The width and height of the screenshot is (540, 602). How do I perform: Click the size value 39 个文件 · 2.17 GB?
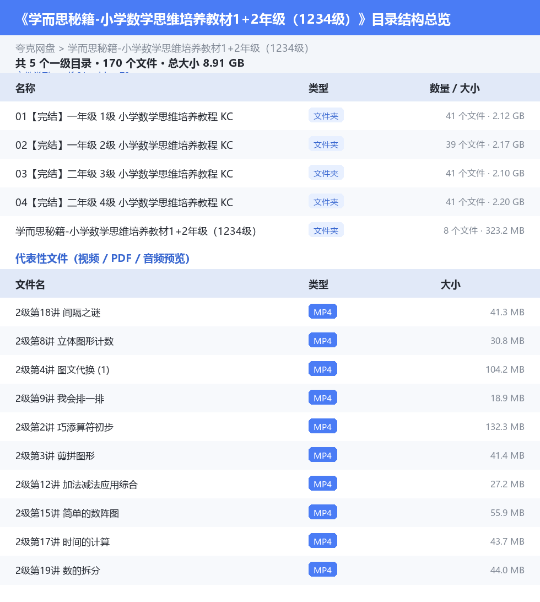(485, 145)
